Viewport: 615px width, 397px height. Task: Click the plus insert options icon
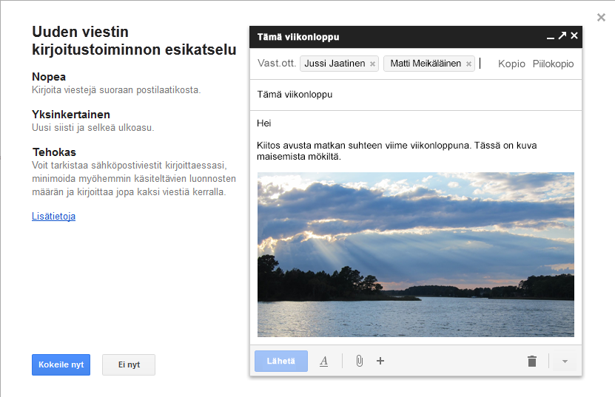(x=380, y=361)
